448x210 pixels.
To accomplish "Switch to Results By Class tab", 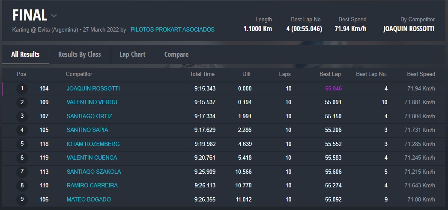I will click(x=79, y=54).
